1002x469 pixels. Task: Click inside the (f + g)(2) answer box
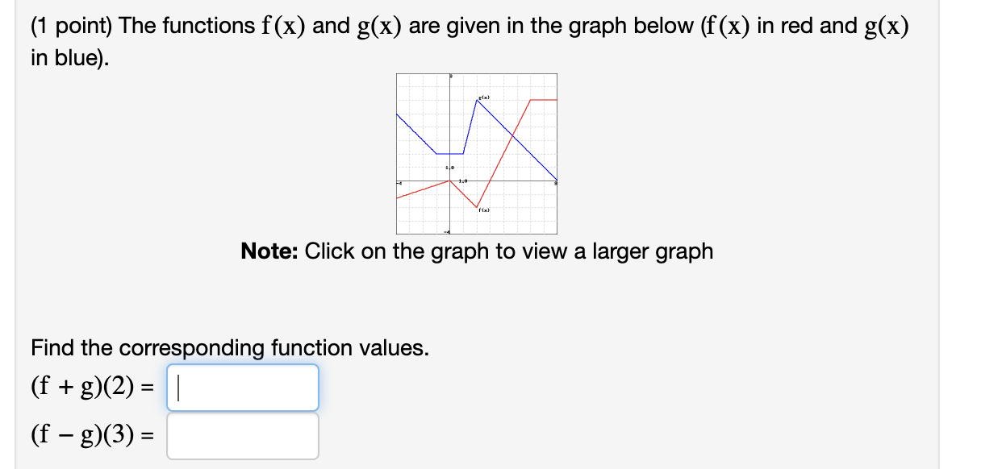[242, 388]
